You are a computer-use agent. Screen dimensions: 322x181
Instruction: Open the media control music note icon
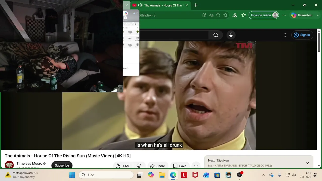[x=234, y=15]
